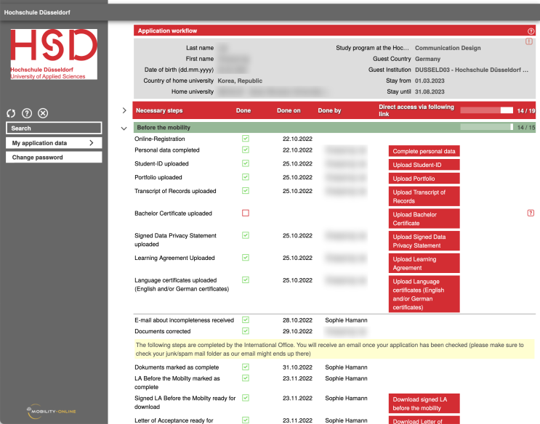Click Before the mobility progress bar 14 / 15

(487, 127)
